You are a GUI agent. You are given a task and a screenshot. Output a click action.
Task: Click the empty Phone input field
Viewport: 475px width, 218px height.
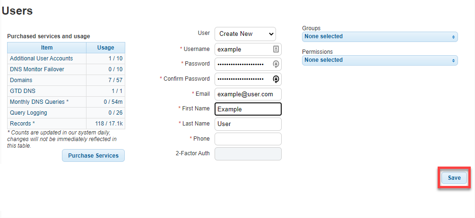point(248,139)
